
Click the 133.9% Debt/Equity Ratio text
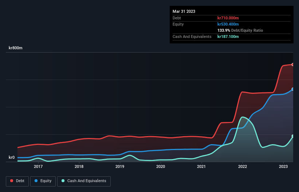click(240, 30)
